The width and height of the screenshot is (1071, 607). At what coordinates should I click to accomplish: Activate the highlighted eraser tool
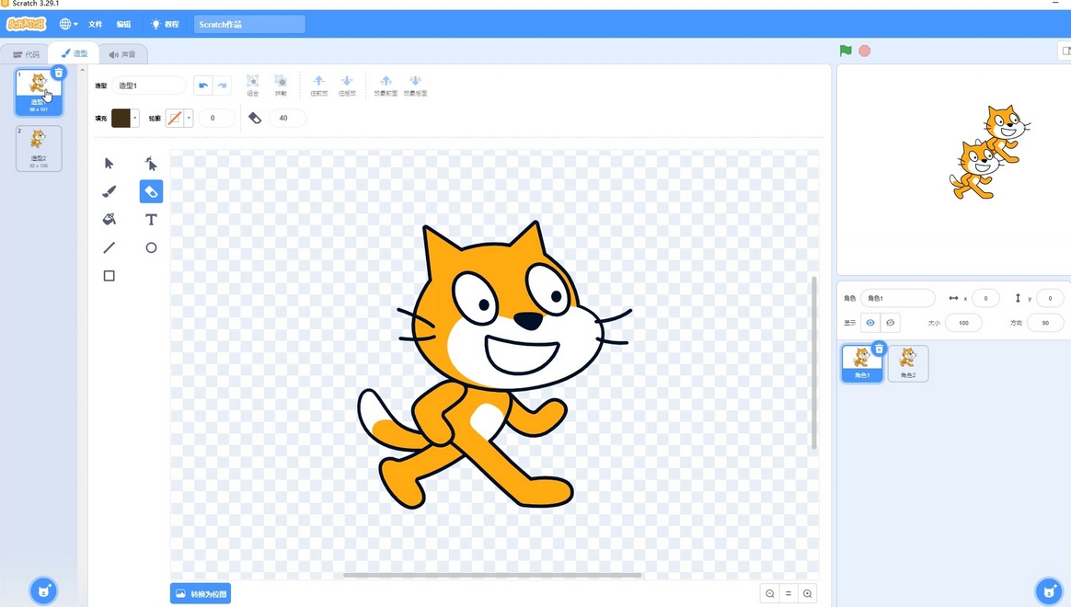(151, 191)
